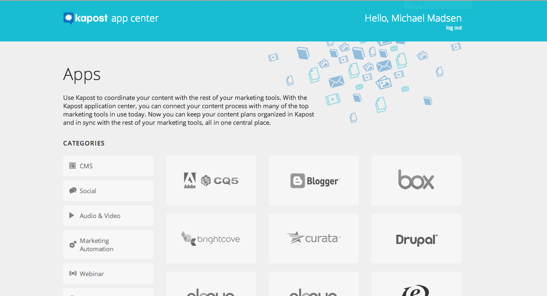Click the Apps page heading
Screen dimensions: 547x296
click(x=82, y=75)
